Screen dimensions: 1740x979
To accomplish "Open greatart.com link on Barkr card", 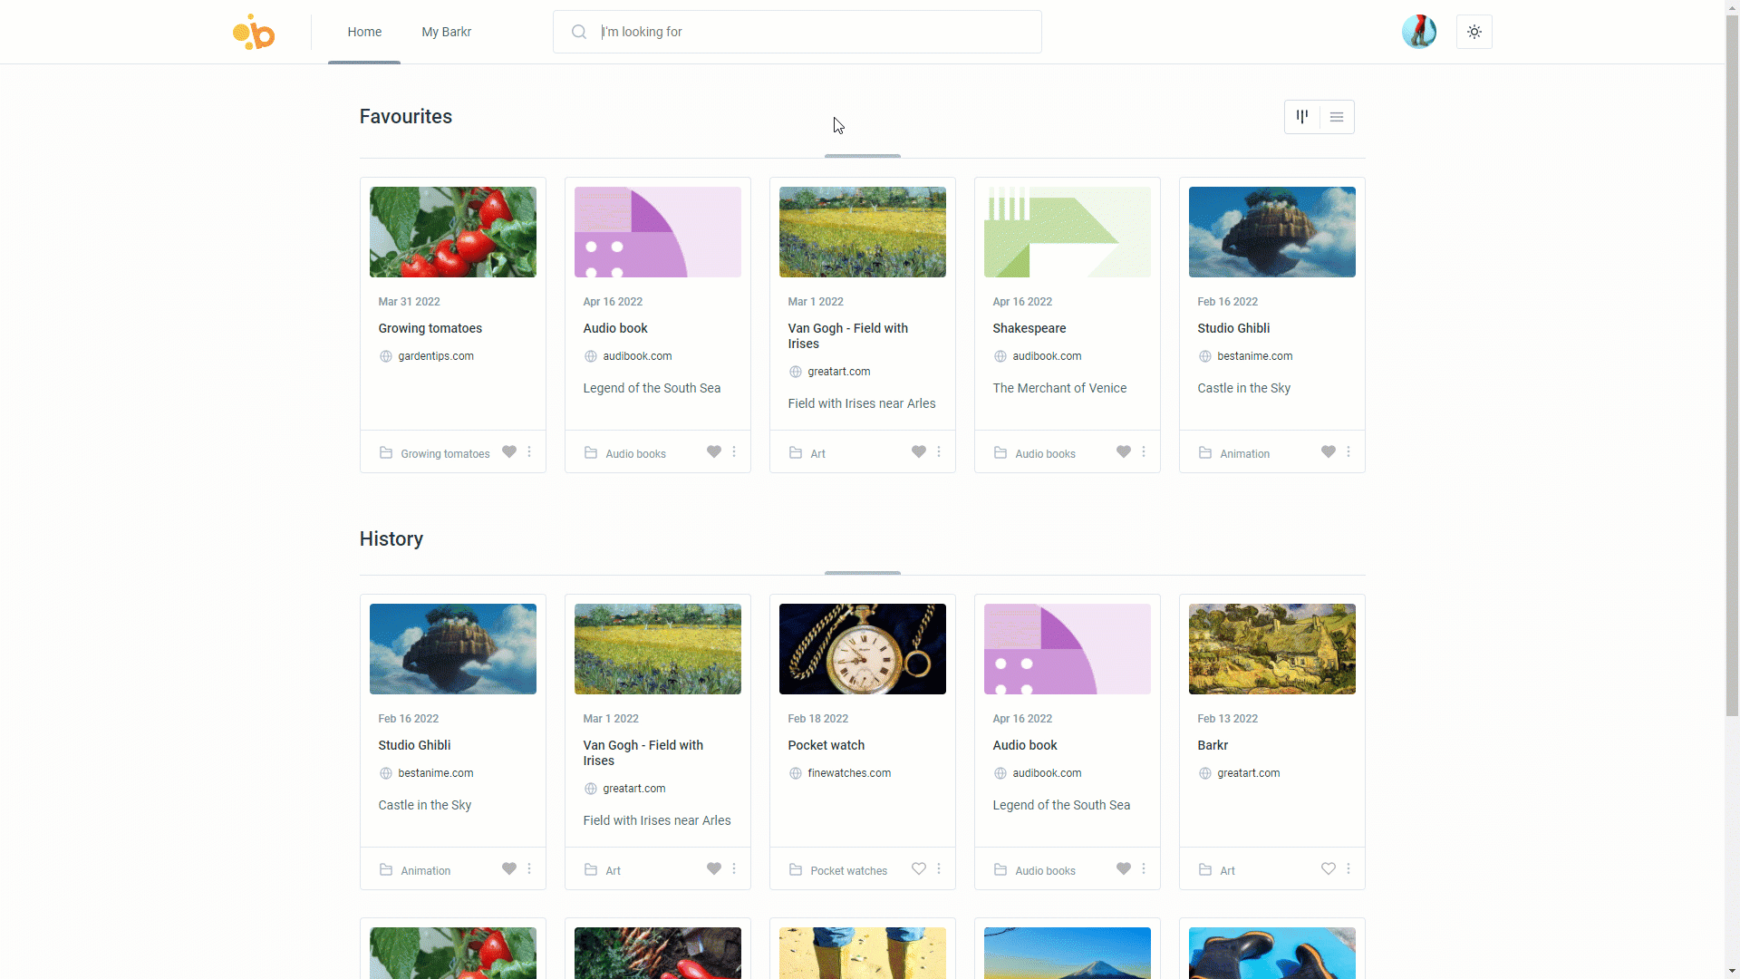I will pos(1249,773).
